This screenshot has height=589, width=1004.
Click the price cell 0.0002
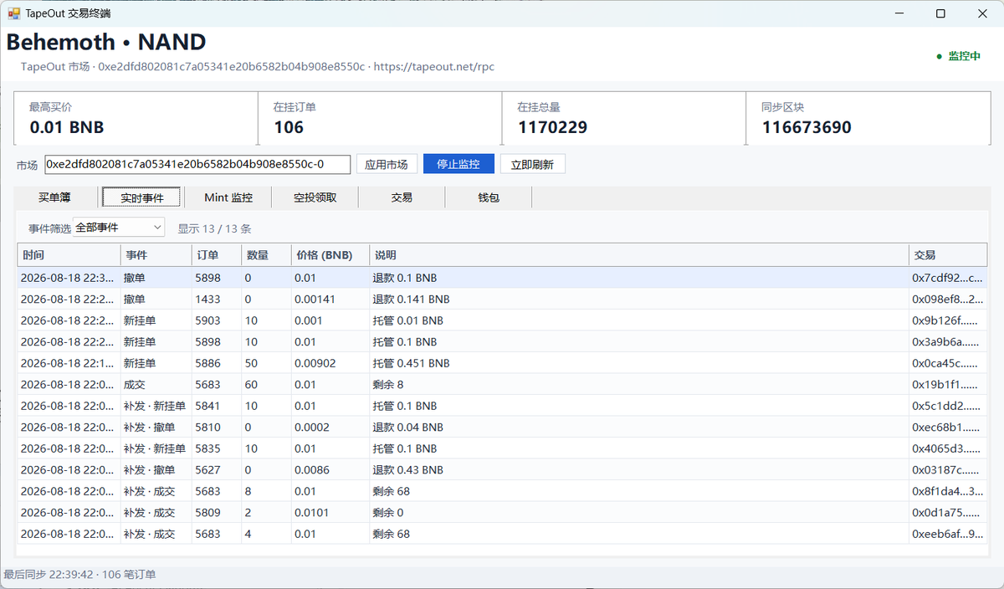330,427
